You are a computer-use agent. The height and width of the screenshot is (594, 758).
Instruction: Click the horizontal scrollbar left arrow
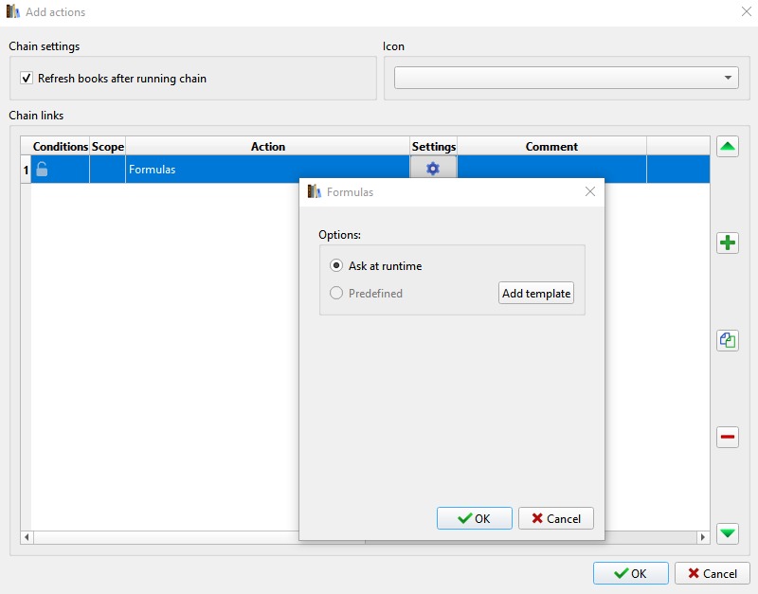point(27,537)
